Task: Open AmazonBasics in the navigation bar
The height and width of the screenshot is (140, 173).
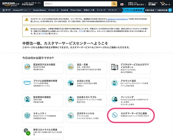Action: coord(39,10)
